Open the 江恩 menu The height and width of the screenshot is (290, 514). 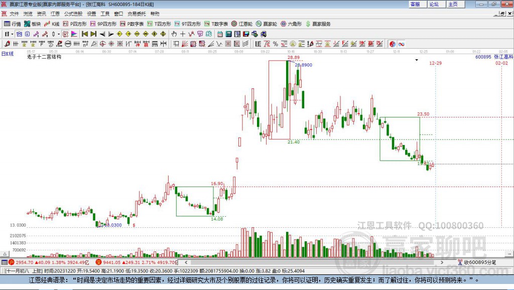pyautogui.click(x=55, y=14)
